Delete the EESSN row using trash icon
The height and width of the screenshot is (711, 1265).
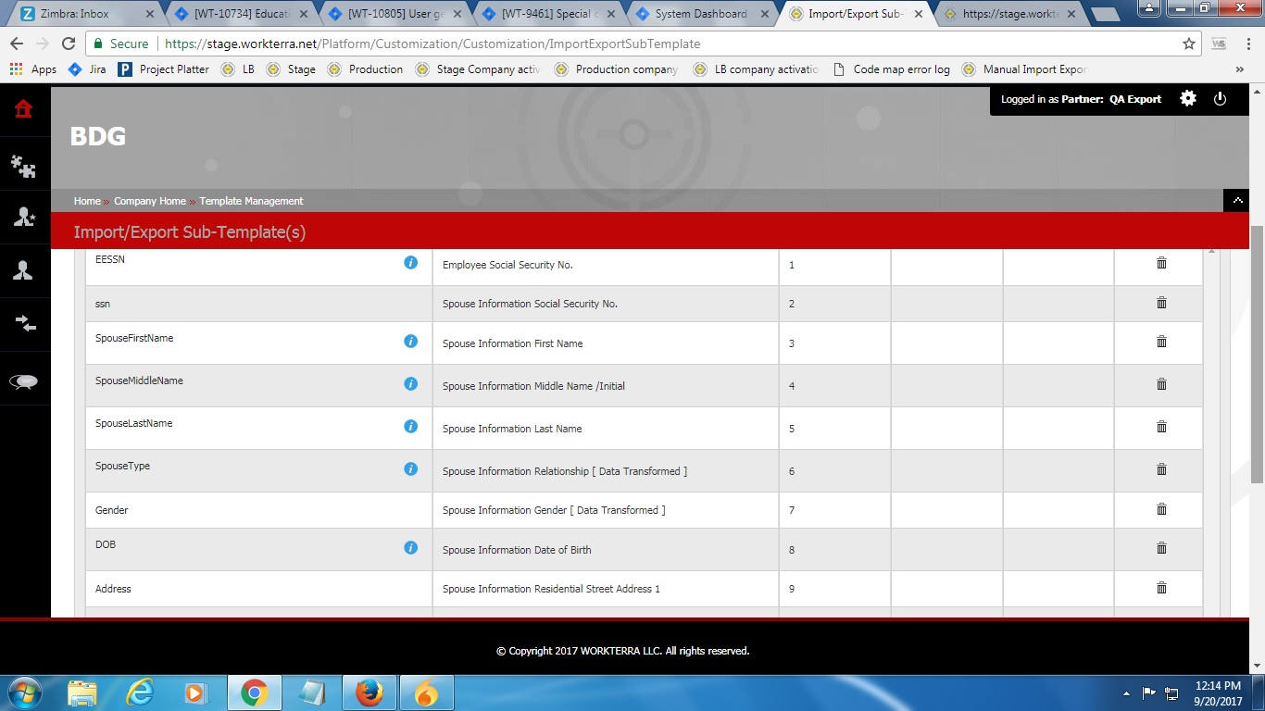tap(1161, 264)
